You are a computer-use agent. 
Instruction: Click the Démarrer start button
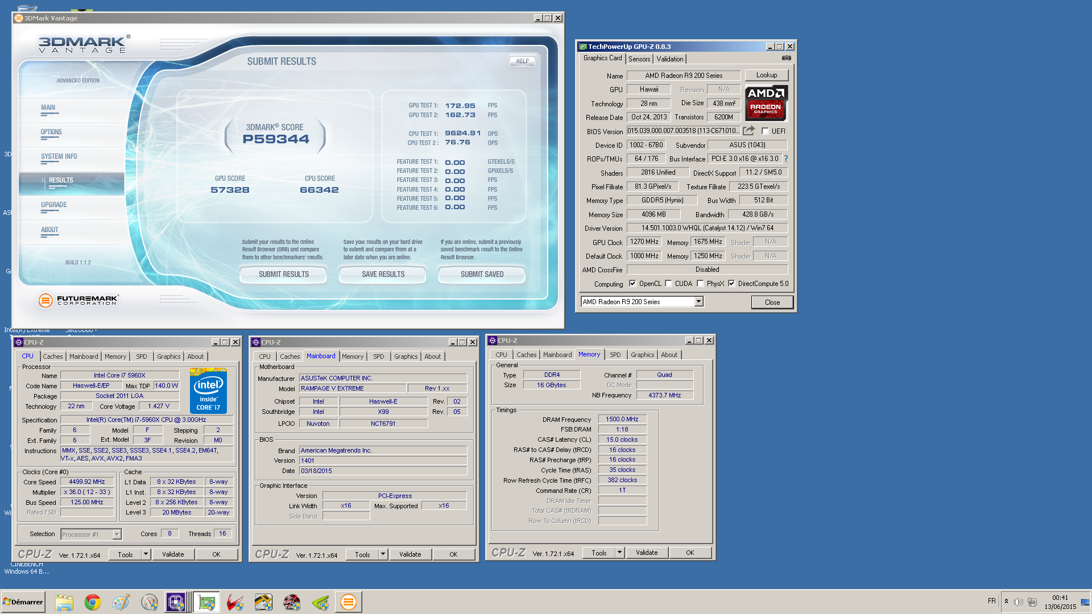pos(23,602)
